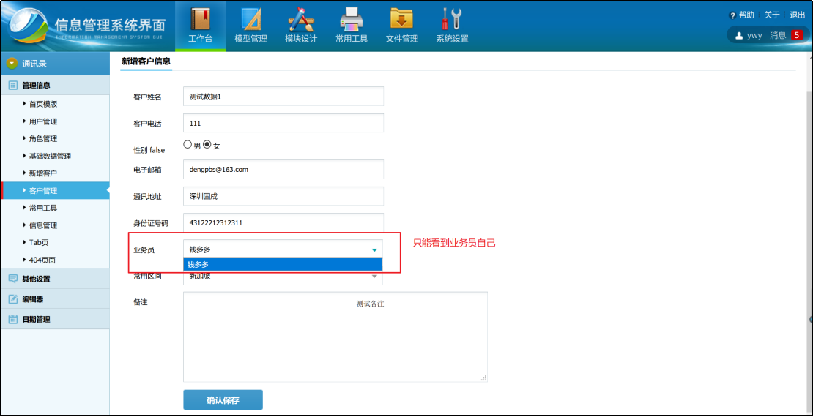Open the 模块设计 module design icon

(x=301, y=19)
